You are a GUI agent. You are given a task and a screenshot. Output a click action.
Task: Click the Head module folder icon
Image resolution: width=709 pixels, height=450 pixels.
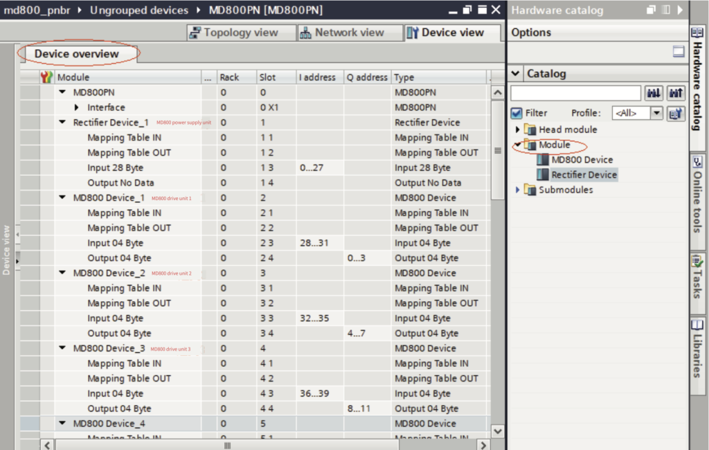coord(530,129)
